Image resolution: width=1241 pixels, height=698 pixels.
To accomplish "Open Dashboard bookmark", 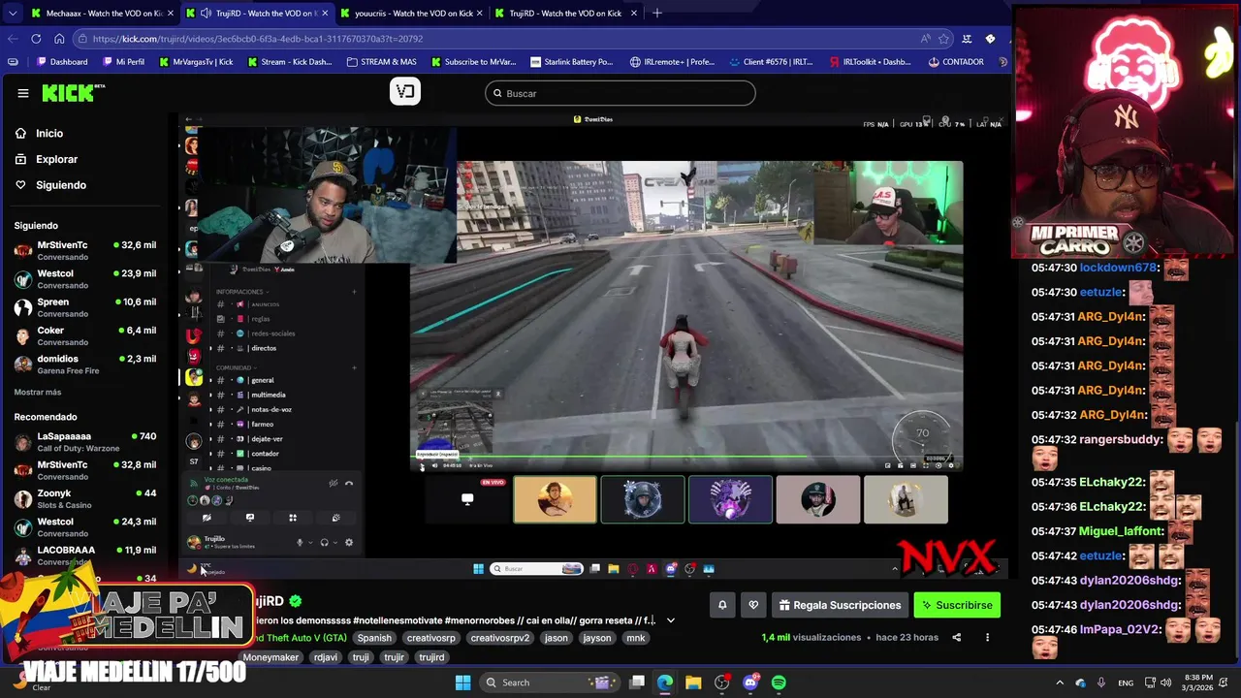I will tap(61, 61).
